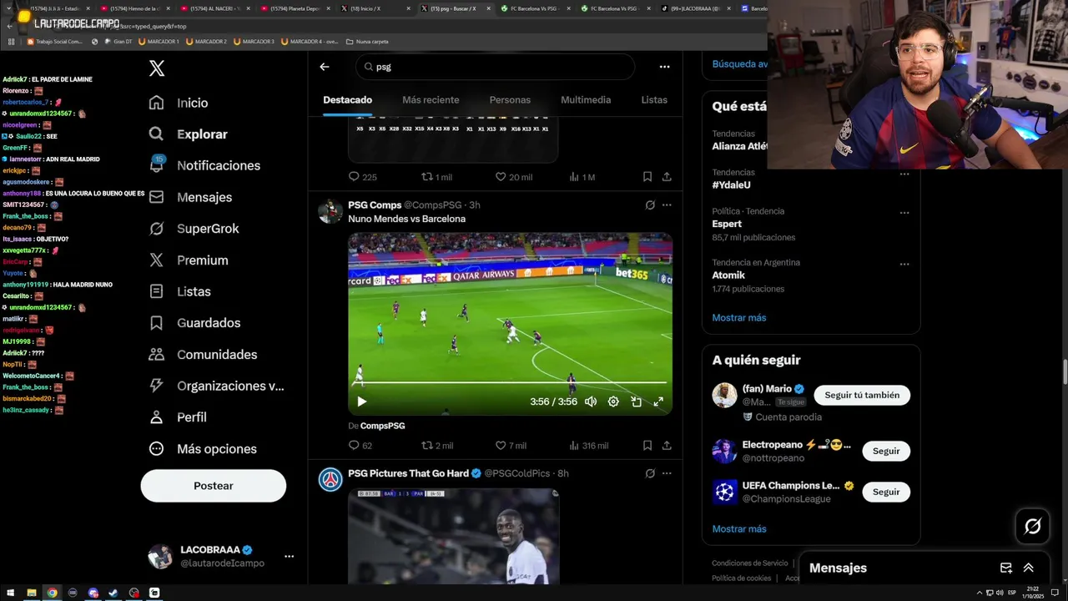Screen dimensions: 1068x601
Task: Open Grok actions on PSG Pictures post
Action: coord(650,473)
